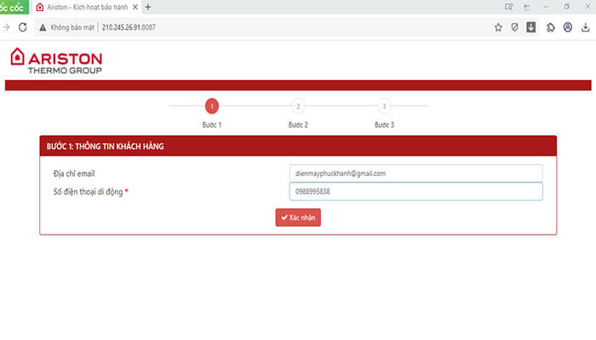Go to step 3 circle indicator

(384, 106)
